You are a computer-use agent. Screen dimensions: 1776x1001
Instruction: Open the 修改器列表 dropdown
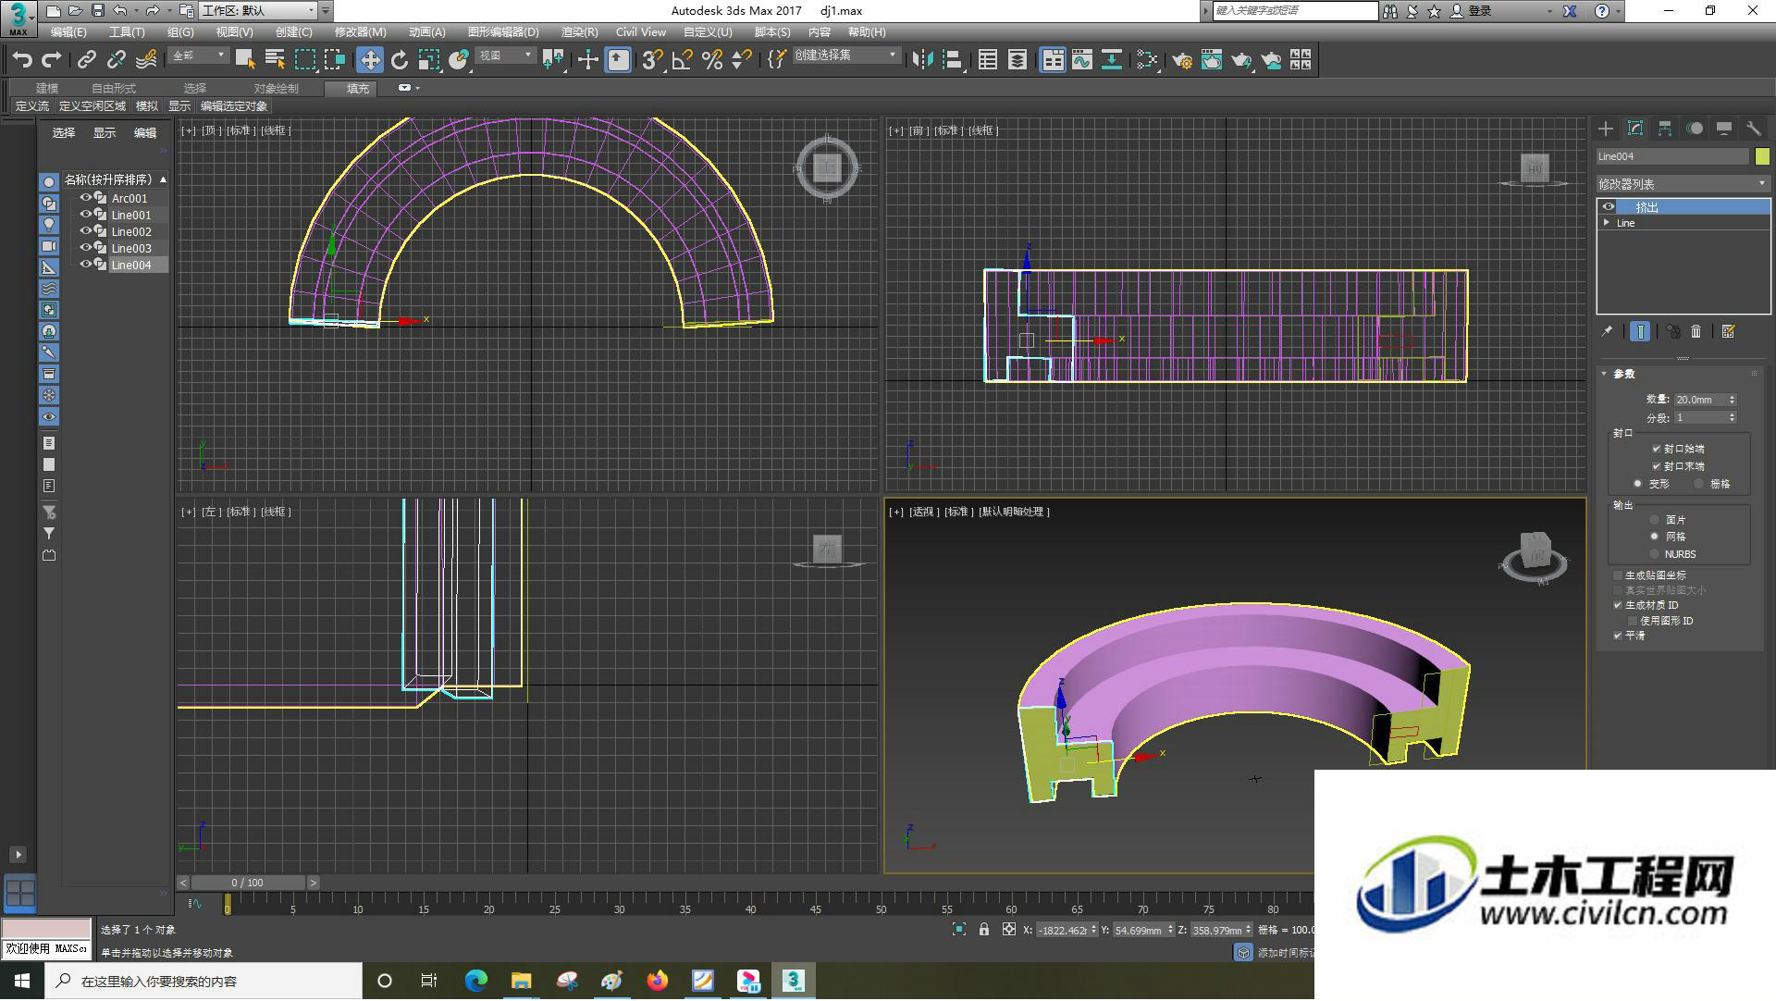pyautogui.click(x=1683, y=184)
